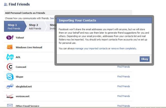Click Find Friends link for Other Email Service
Image resolution: width=166 pixels, height=108 pixels.
[x=124, y=106]
